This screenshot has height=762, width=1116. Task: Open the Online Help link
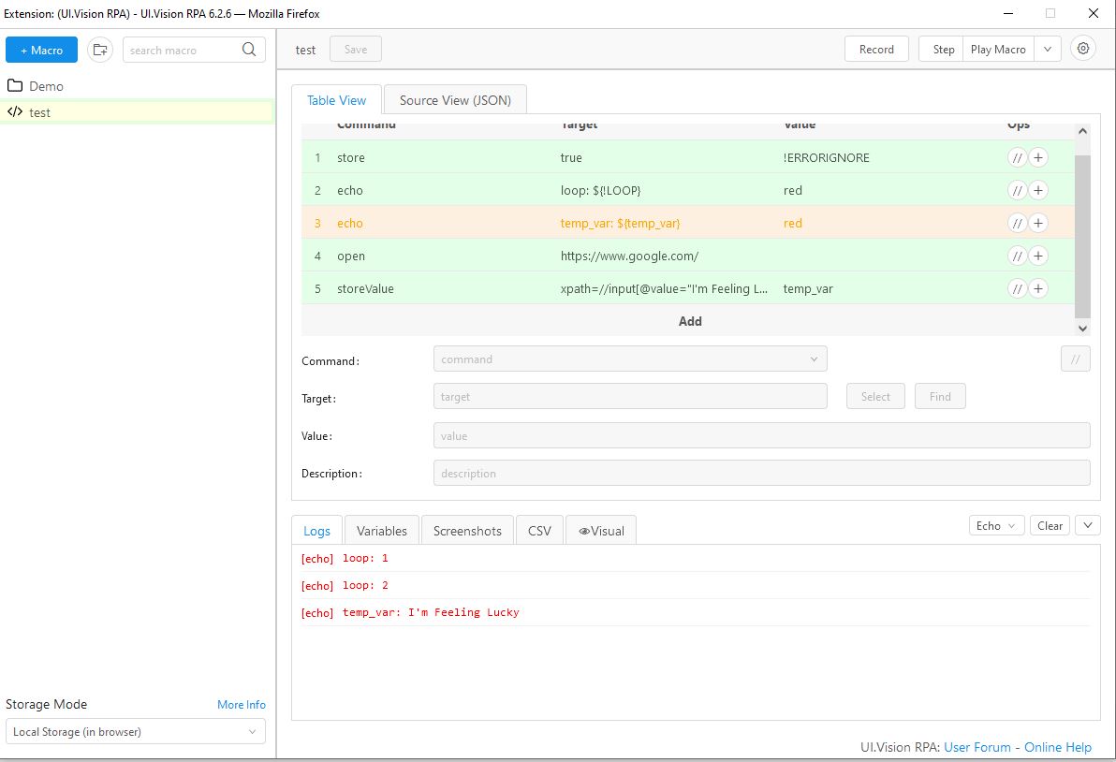tap(1058, 747)
